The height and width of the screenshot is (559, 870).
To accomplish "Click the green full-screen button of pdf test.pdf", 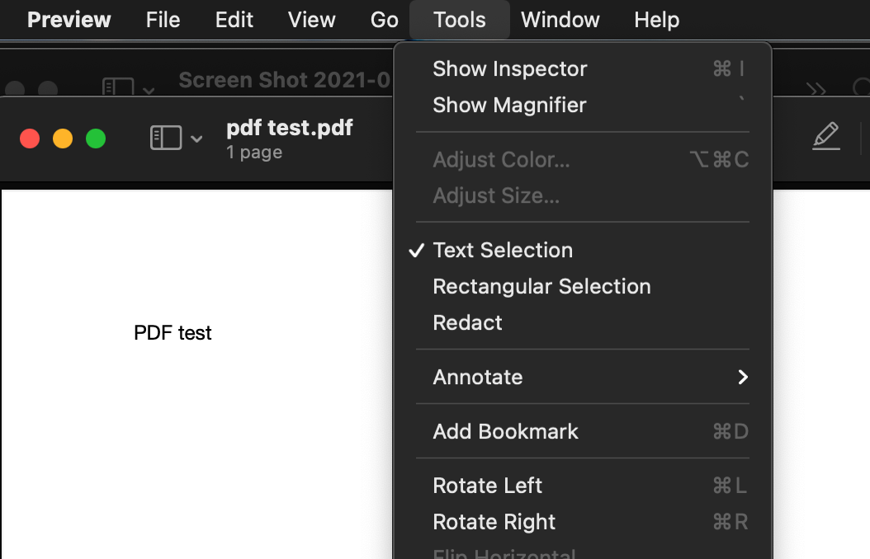I will 96,139.
